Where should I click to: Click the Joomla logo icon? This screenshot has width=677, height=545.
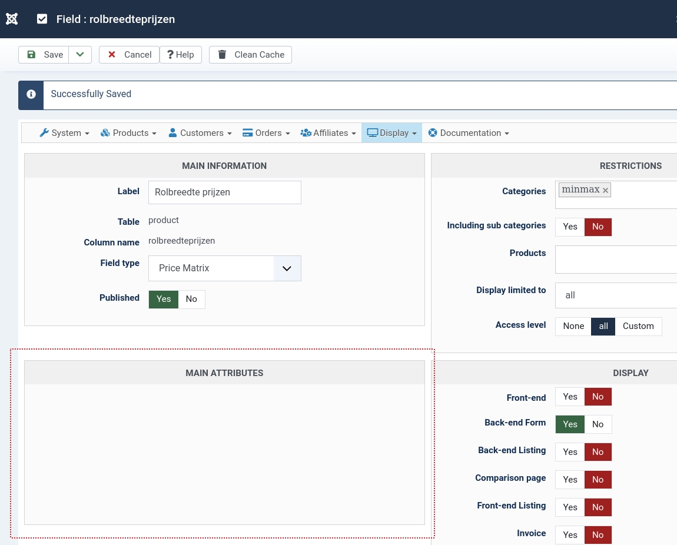[12, 19]
